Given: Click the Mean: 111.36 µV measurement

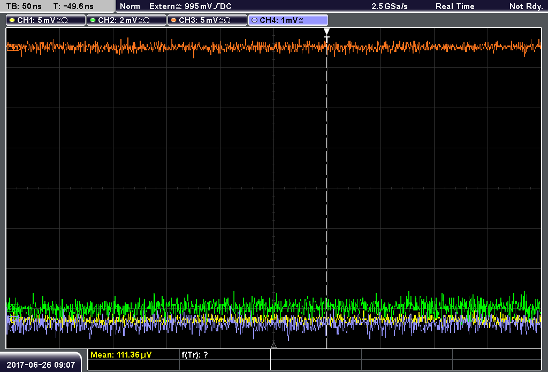Looking at the screenshot, I should click(x=121, y=355).
